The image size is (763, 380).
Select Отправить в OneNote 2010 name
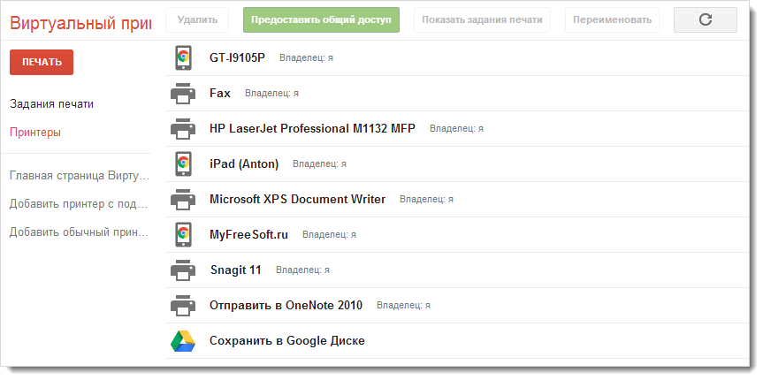pos(286,306)
